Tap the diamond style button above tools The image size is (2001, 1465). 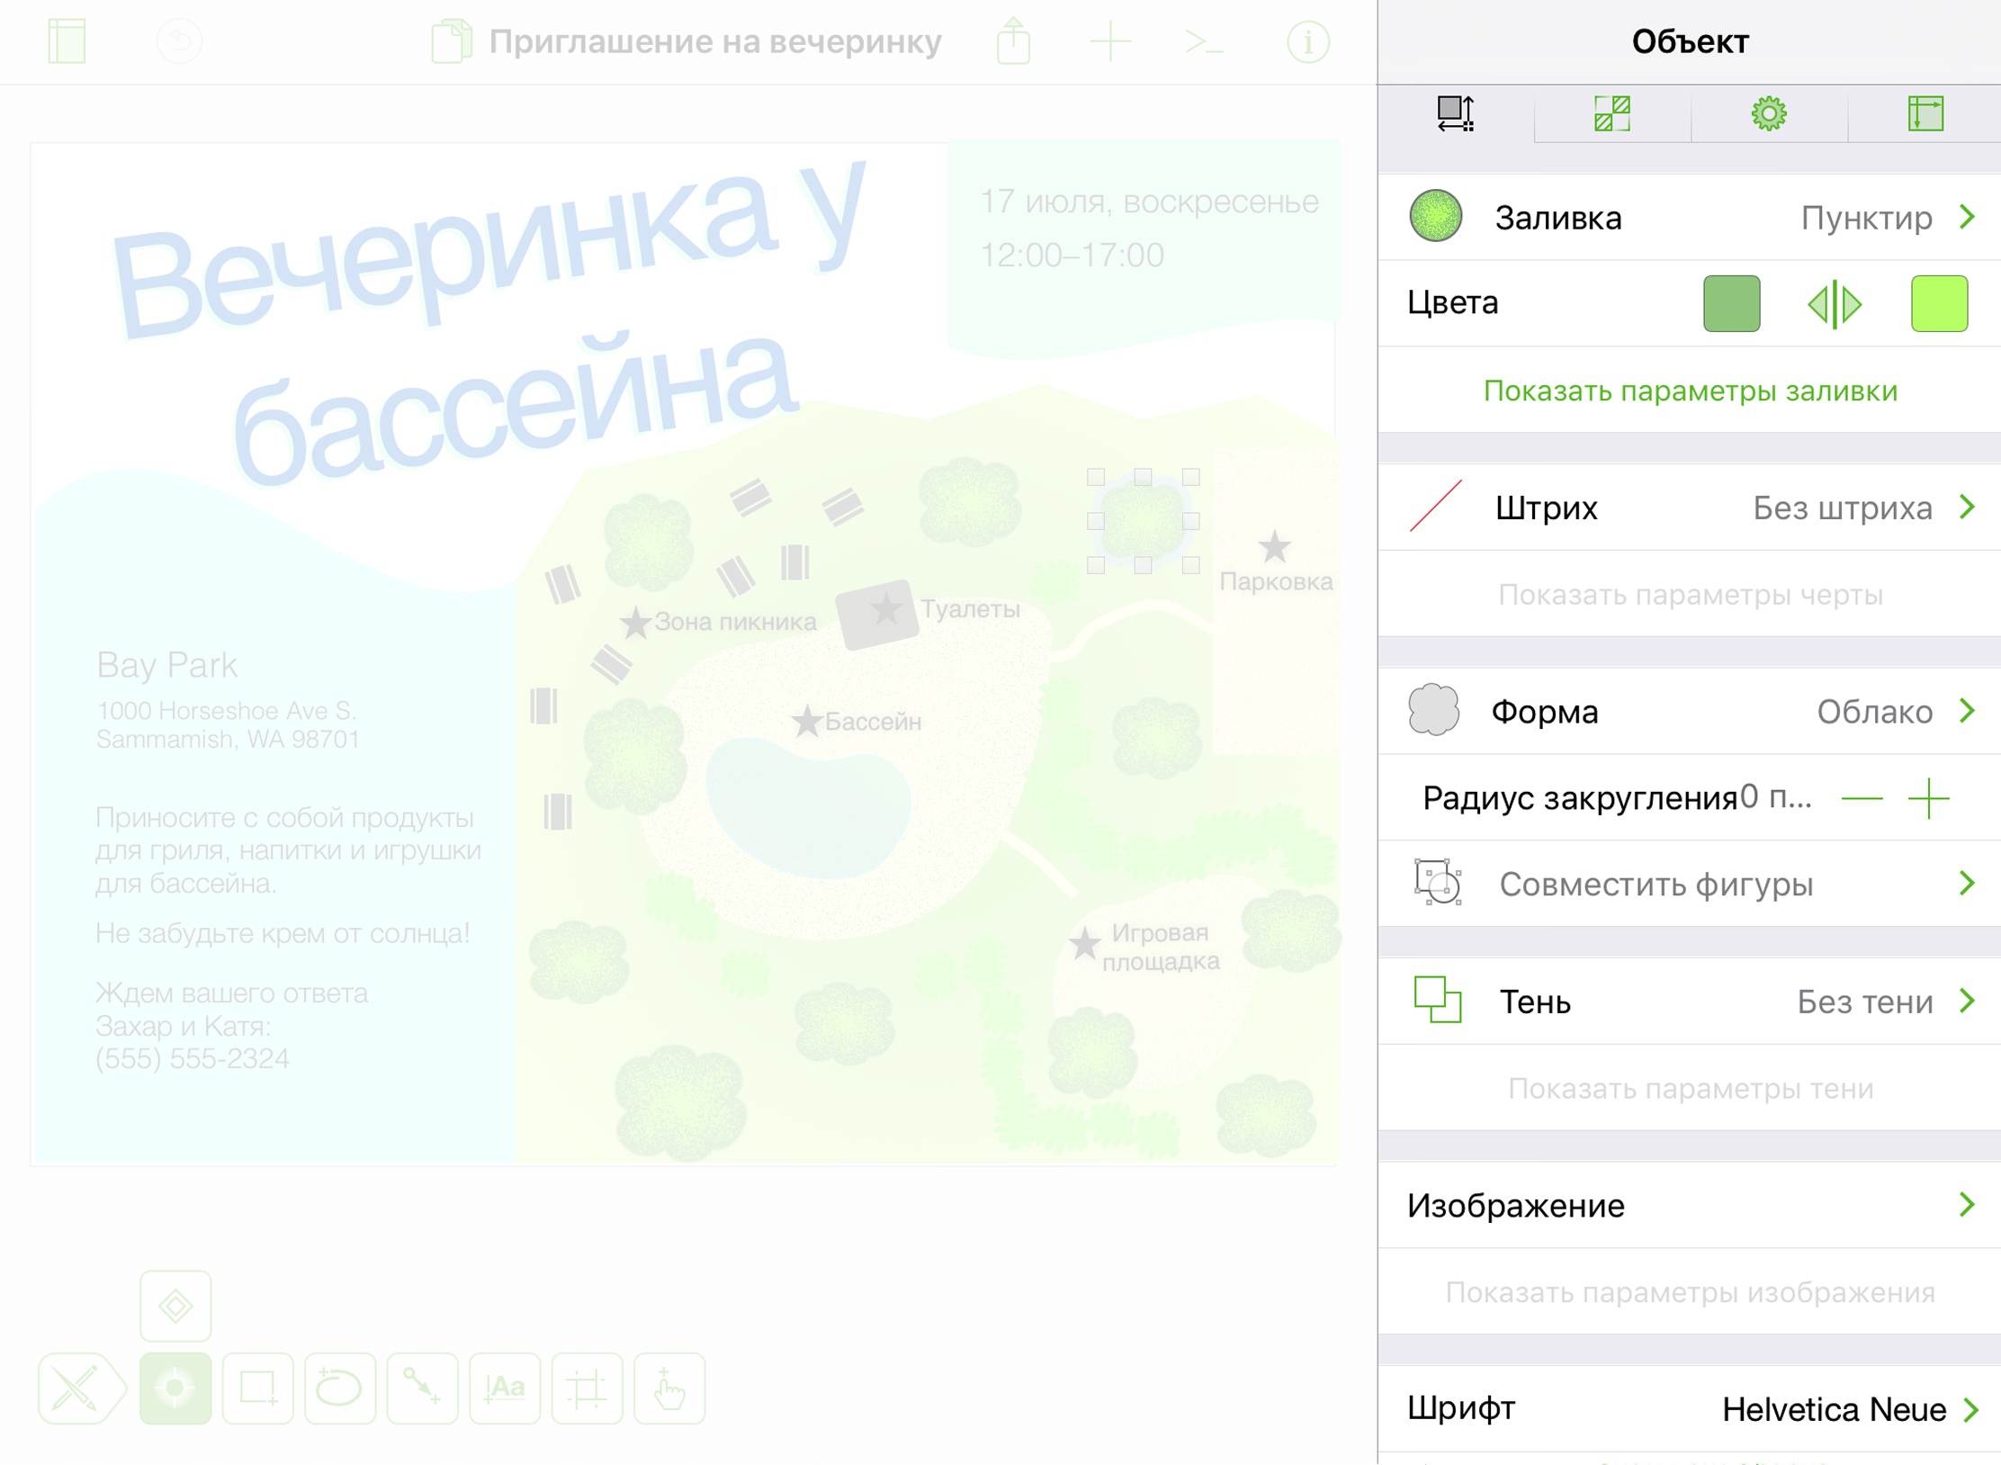click(175, 1306)
